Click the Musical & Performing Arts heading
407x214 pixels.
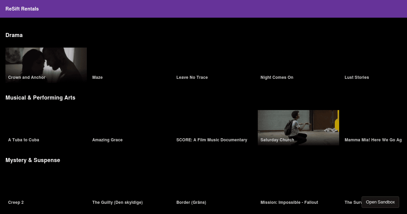coord(40,97)
